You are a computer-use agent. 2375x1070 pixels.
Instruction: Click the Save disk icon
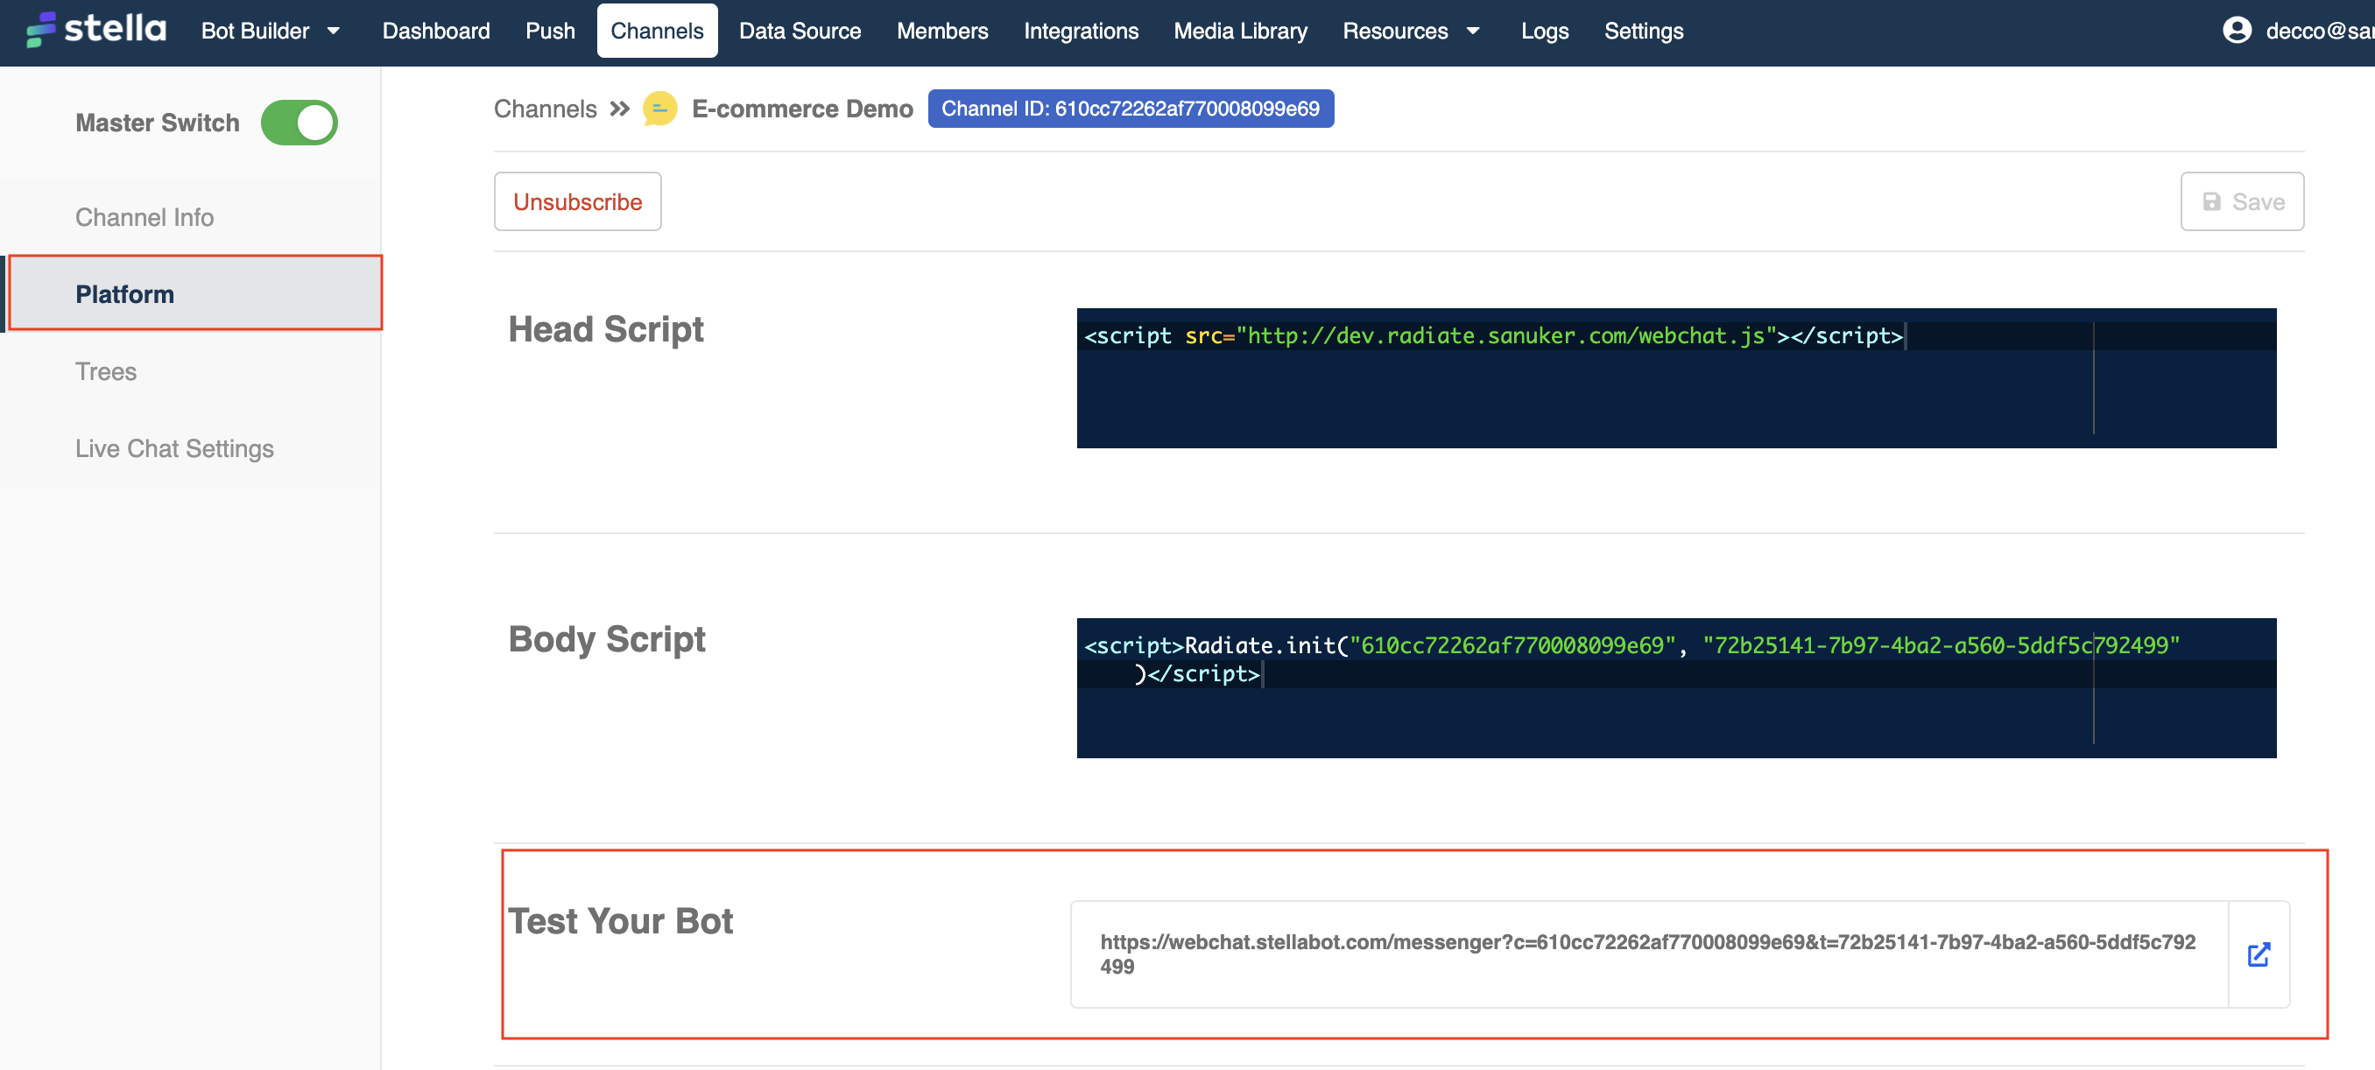tap(2211, 201)
